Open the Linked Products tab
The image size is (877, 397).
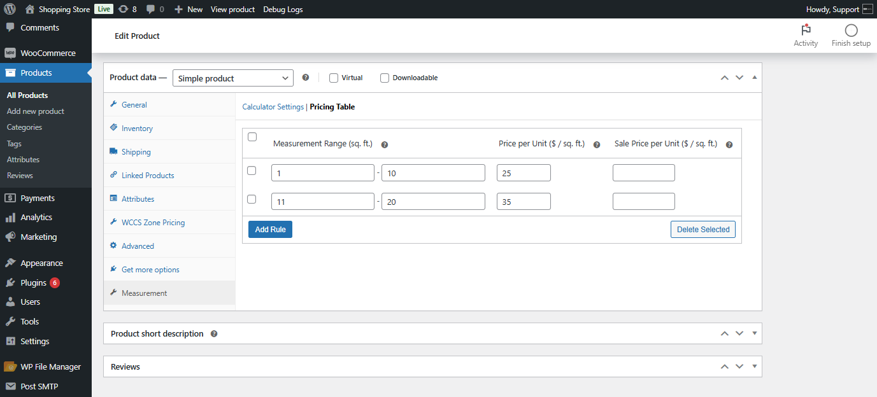[x=169, y=176]
